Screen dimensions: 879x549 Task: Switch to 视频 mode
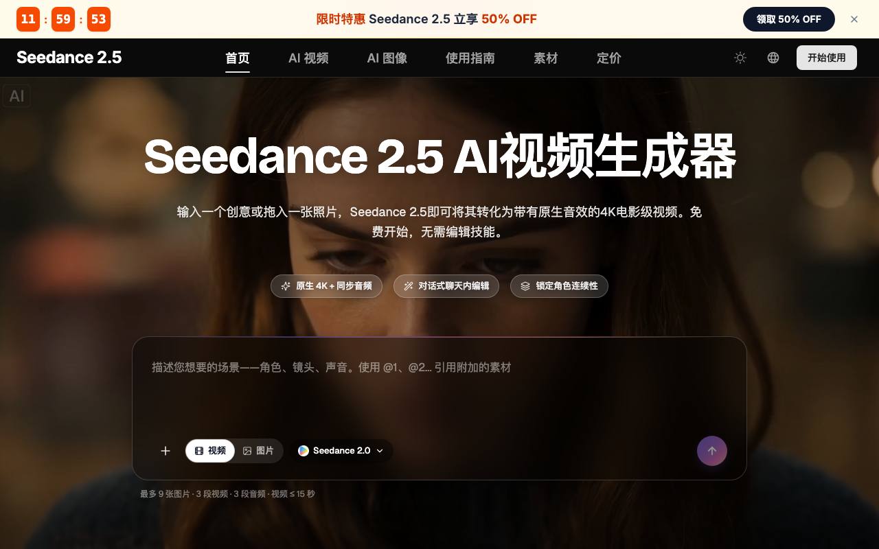[x=210, y=451]
